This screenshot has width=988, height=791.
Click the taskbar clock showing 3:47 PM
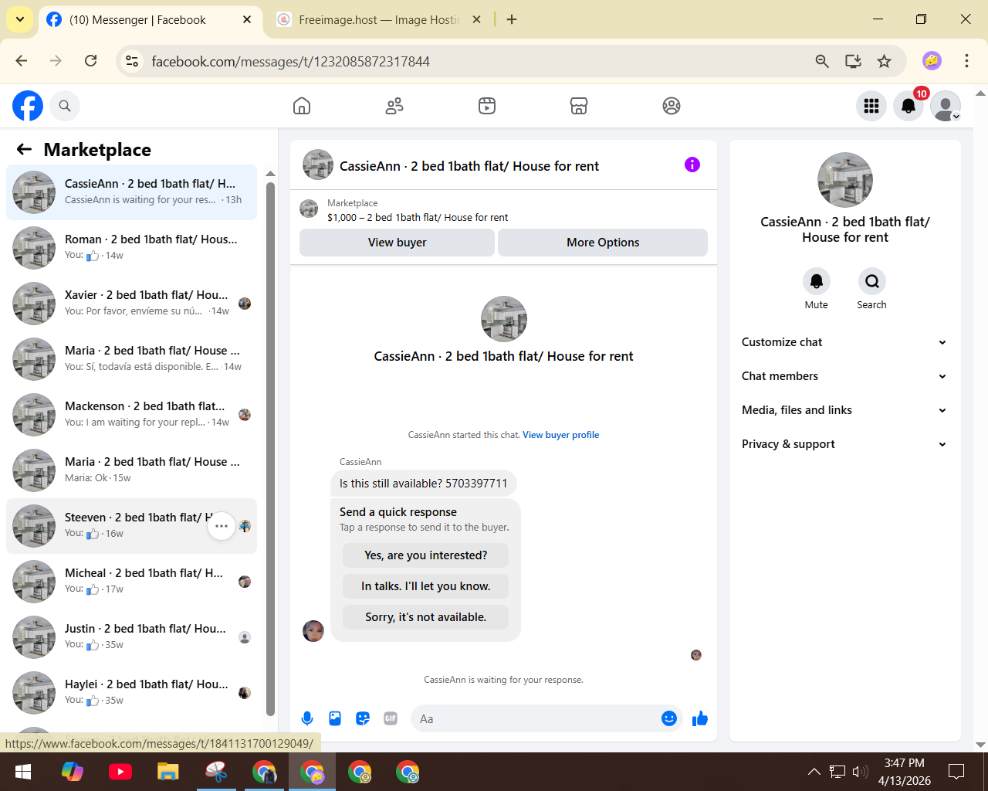click(x=905, y=772)
